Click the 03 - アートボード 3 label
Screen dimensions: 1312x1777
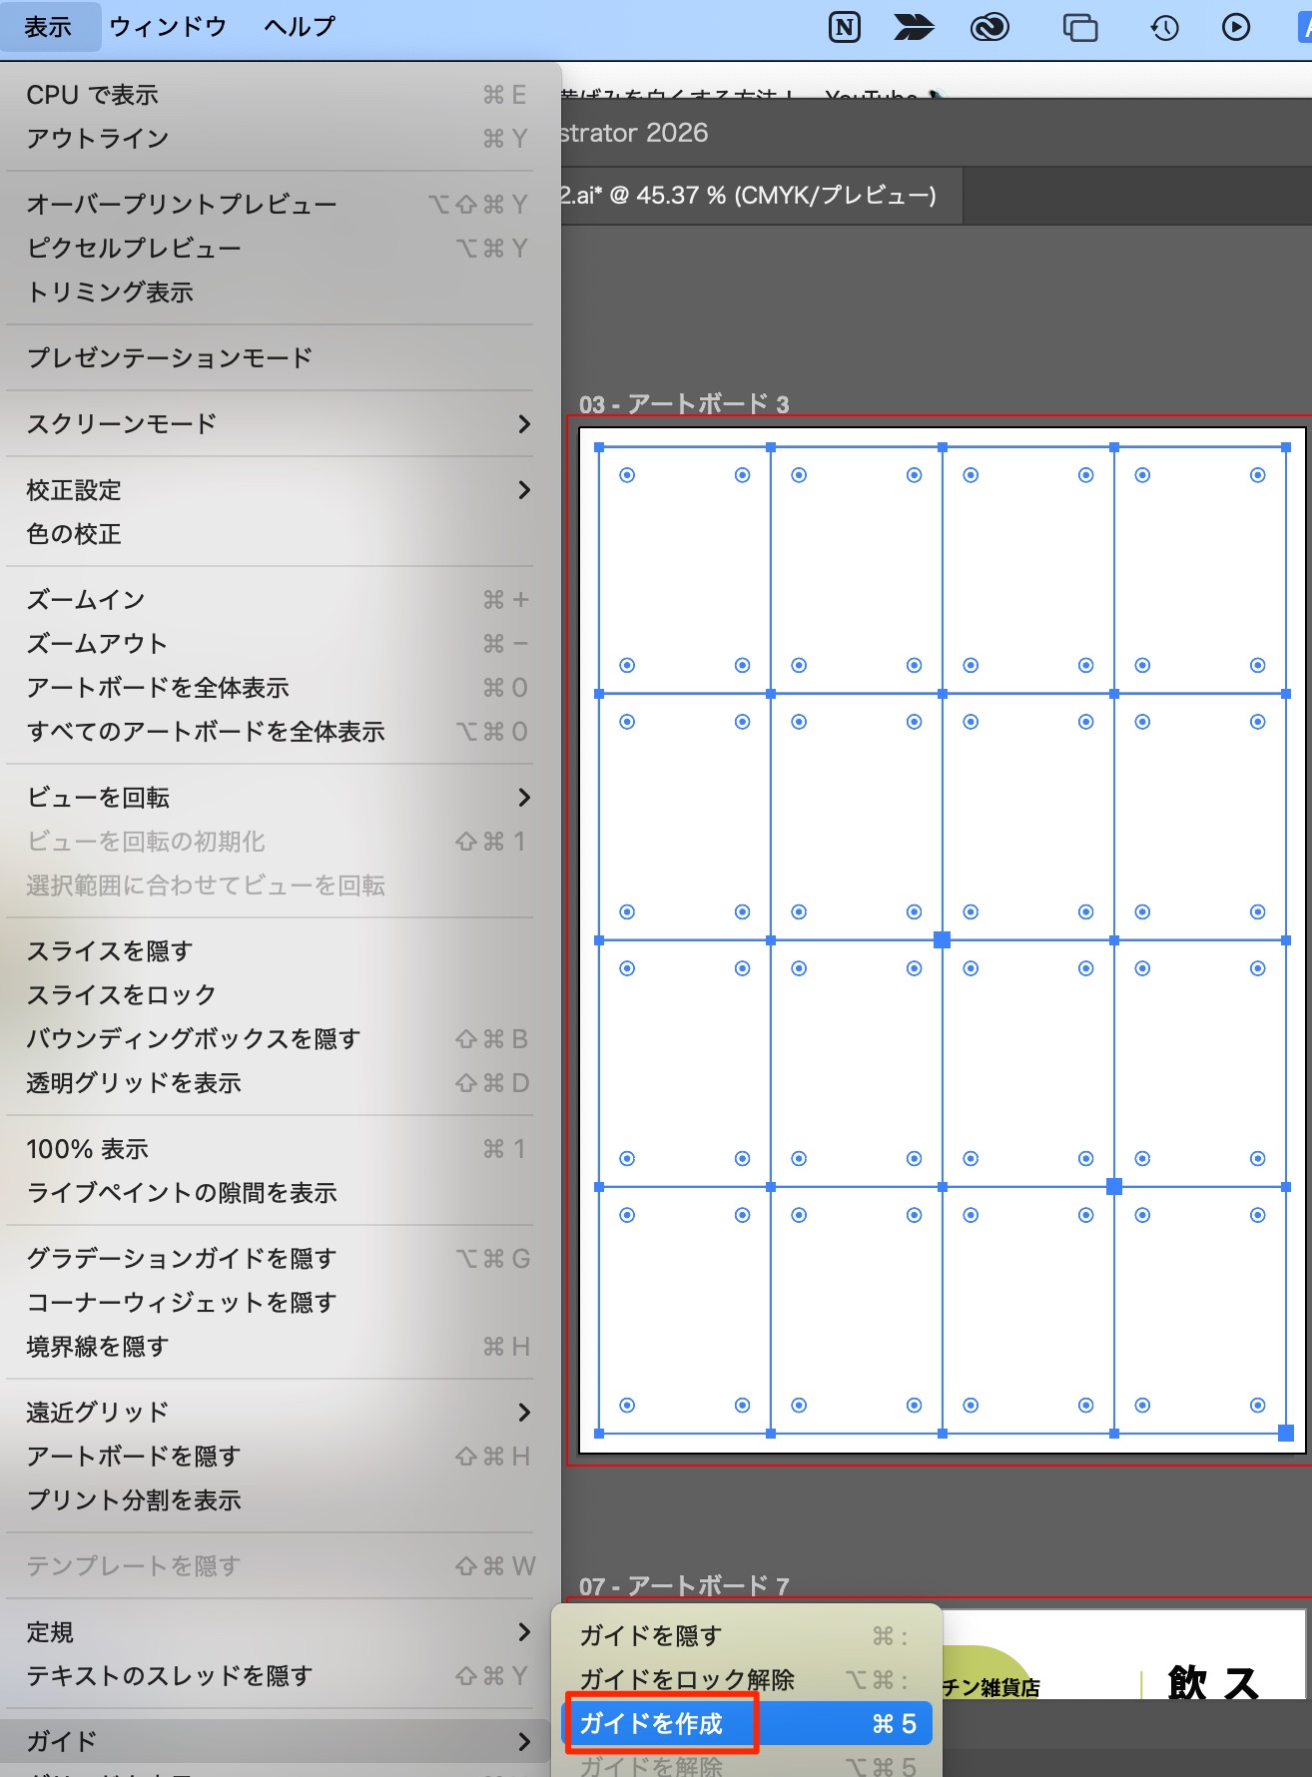684,404
